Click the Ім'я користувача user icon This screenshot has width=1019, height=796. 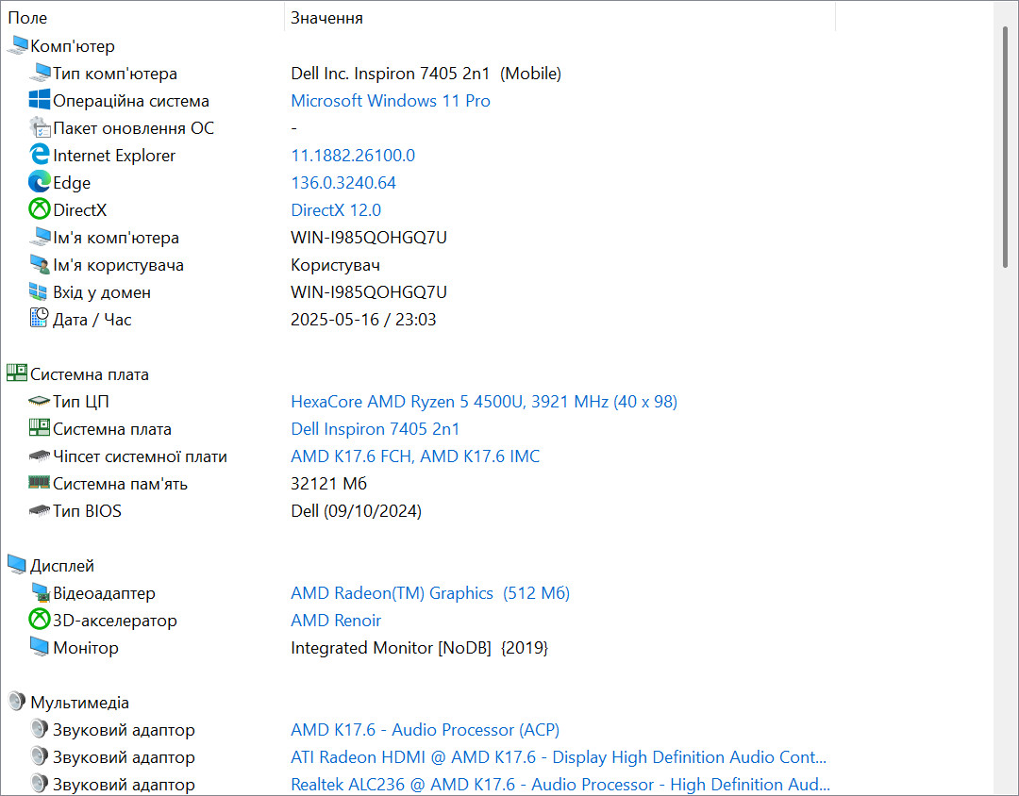(x=40, y=264)
